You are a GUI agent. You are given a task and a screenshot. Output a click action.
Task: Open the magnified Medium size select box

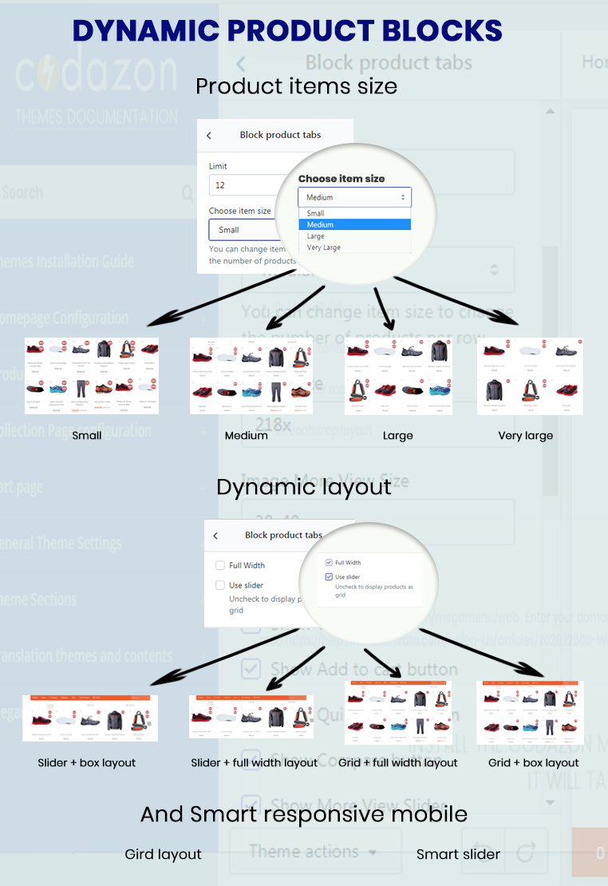(354, 197)
